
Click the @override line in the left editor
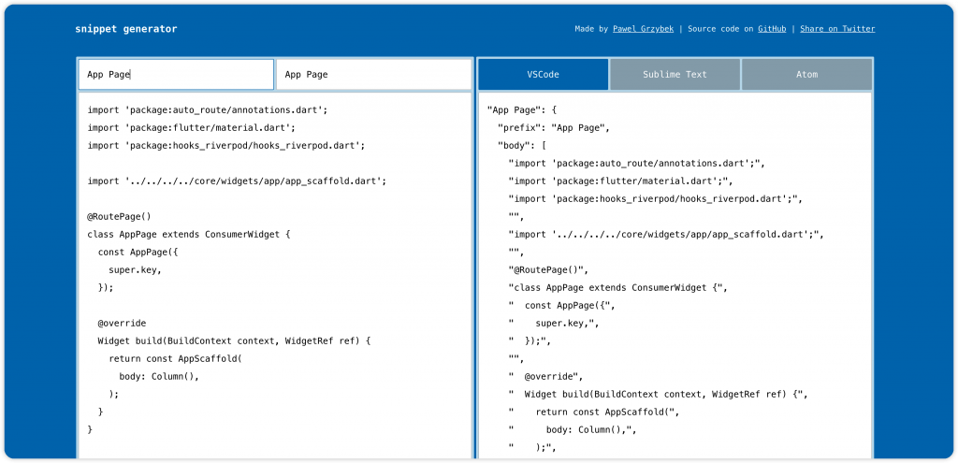(x=122, y=323)
